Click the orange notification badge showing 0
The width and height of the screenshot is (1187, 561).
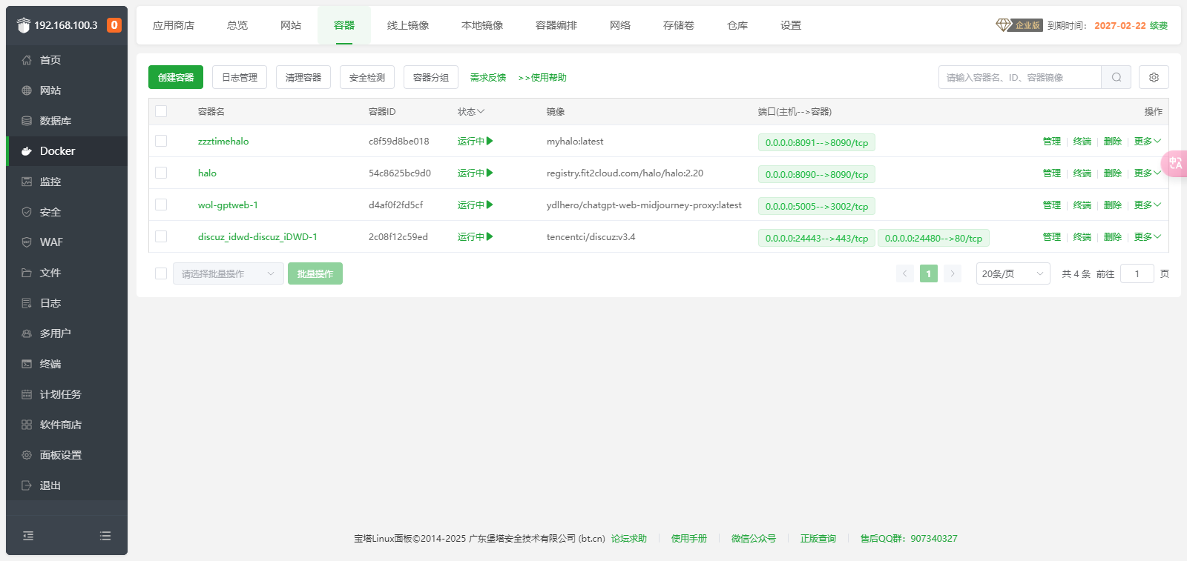[114, 25]
